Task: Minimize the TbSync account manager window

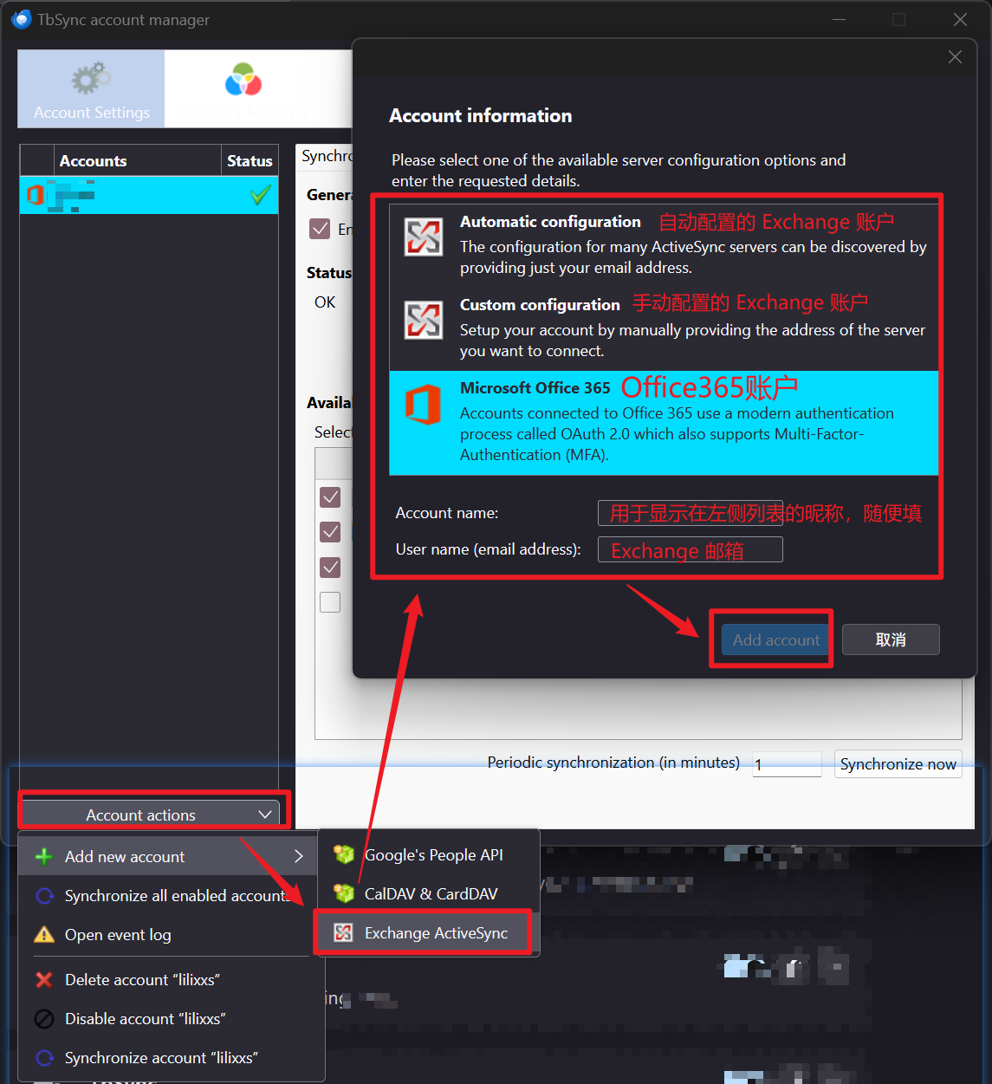Action: (839, 19)
